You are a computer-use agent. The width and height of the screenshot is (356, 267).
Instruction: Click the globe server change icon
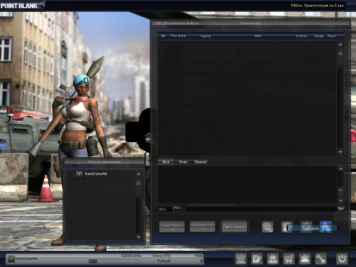(x=267, y=227)
